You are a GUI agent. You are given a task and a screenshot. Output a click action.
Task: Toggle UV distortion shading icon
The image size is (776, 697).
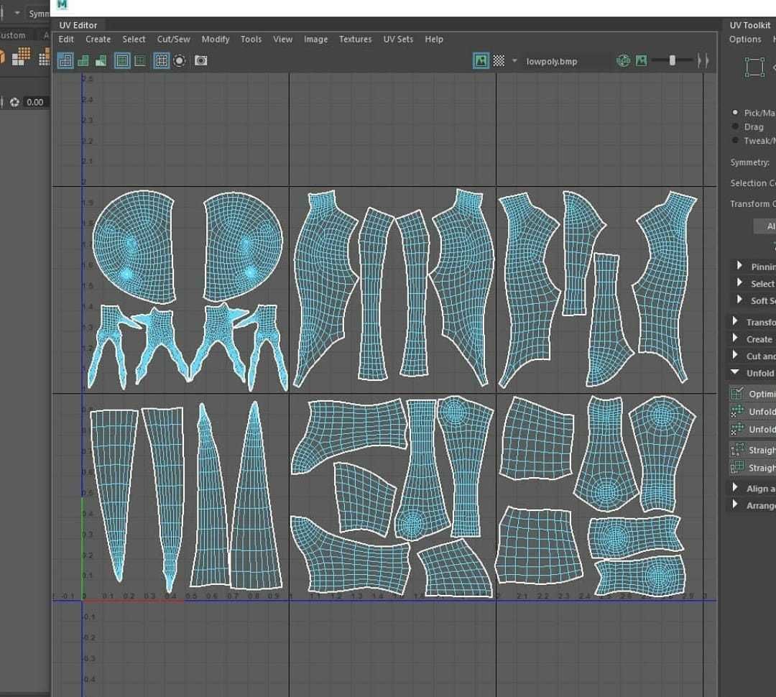tap(101, 61)
